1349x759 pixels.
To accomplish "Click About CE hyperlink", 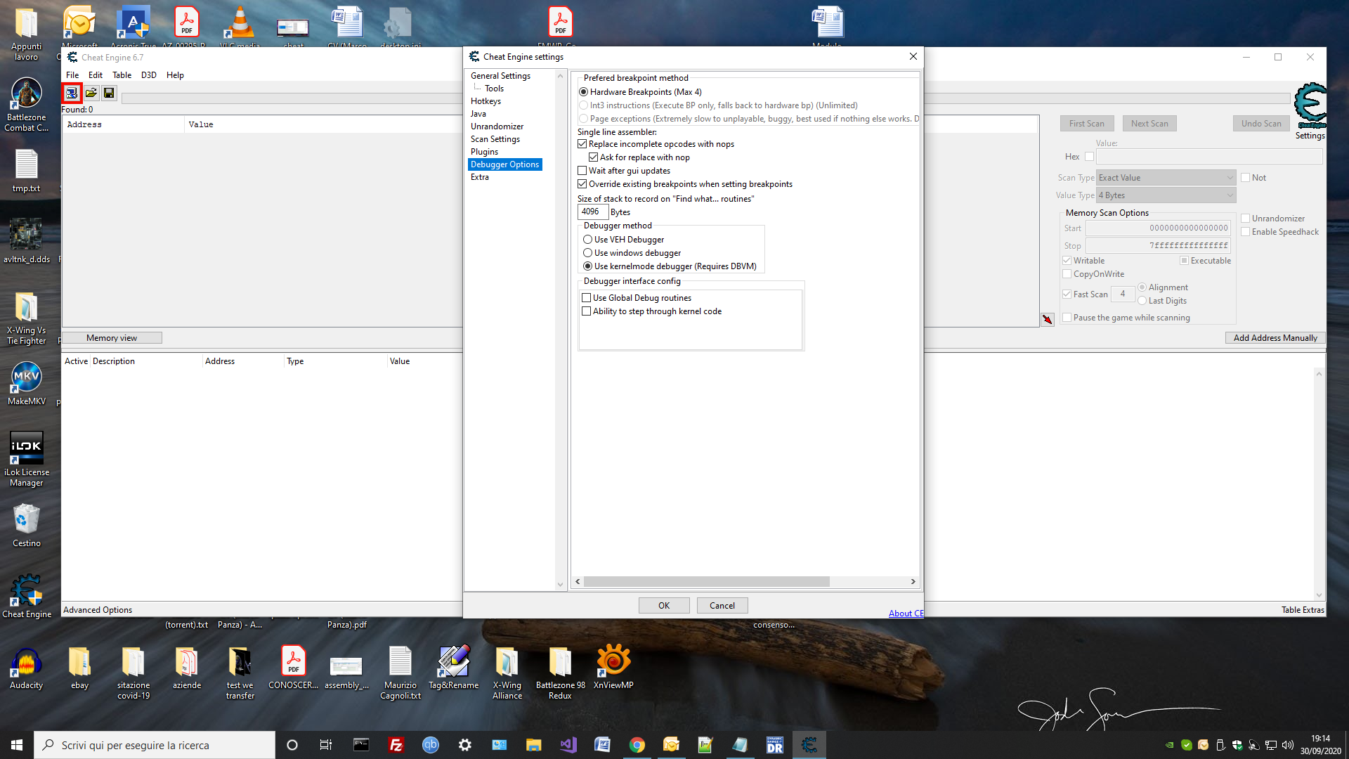I will (905, 611).
